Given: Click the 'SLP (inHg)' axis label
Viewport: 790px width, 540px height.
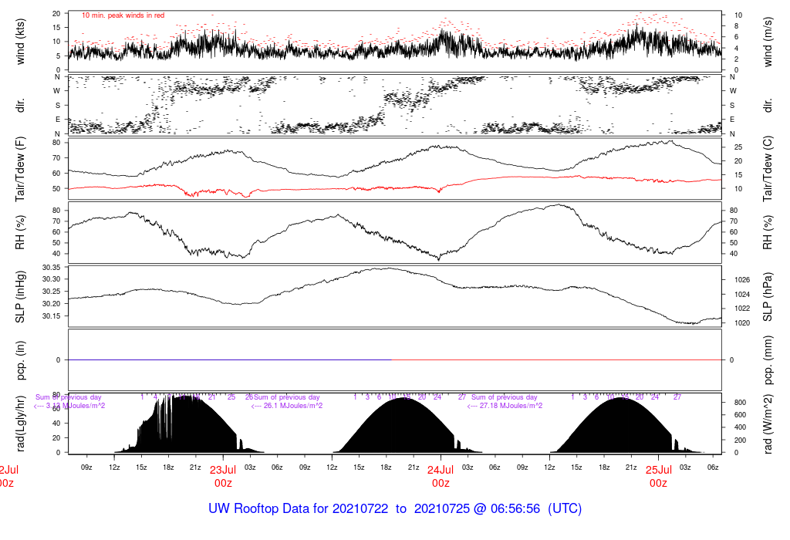Looking at the screenshot, I should tap(22, 296).
